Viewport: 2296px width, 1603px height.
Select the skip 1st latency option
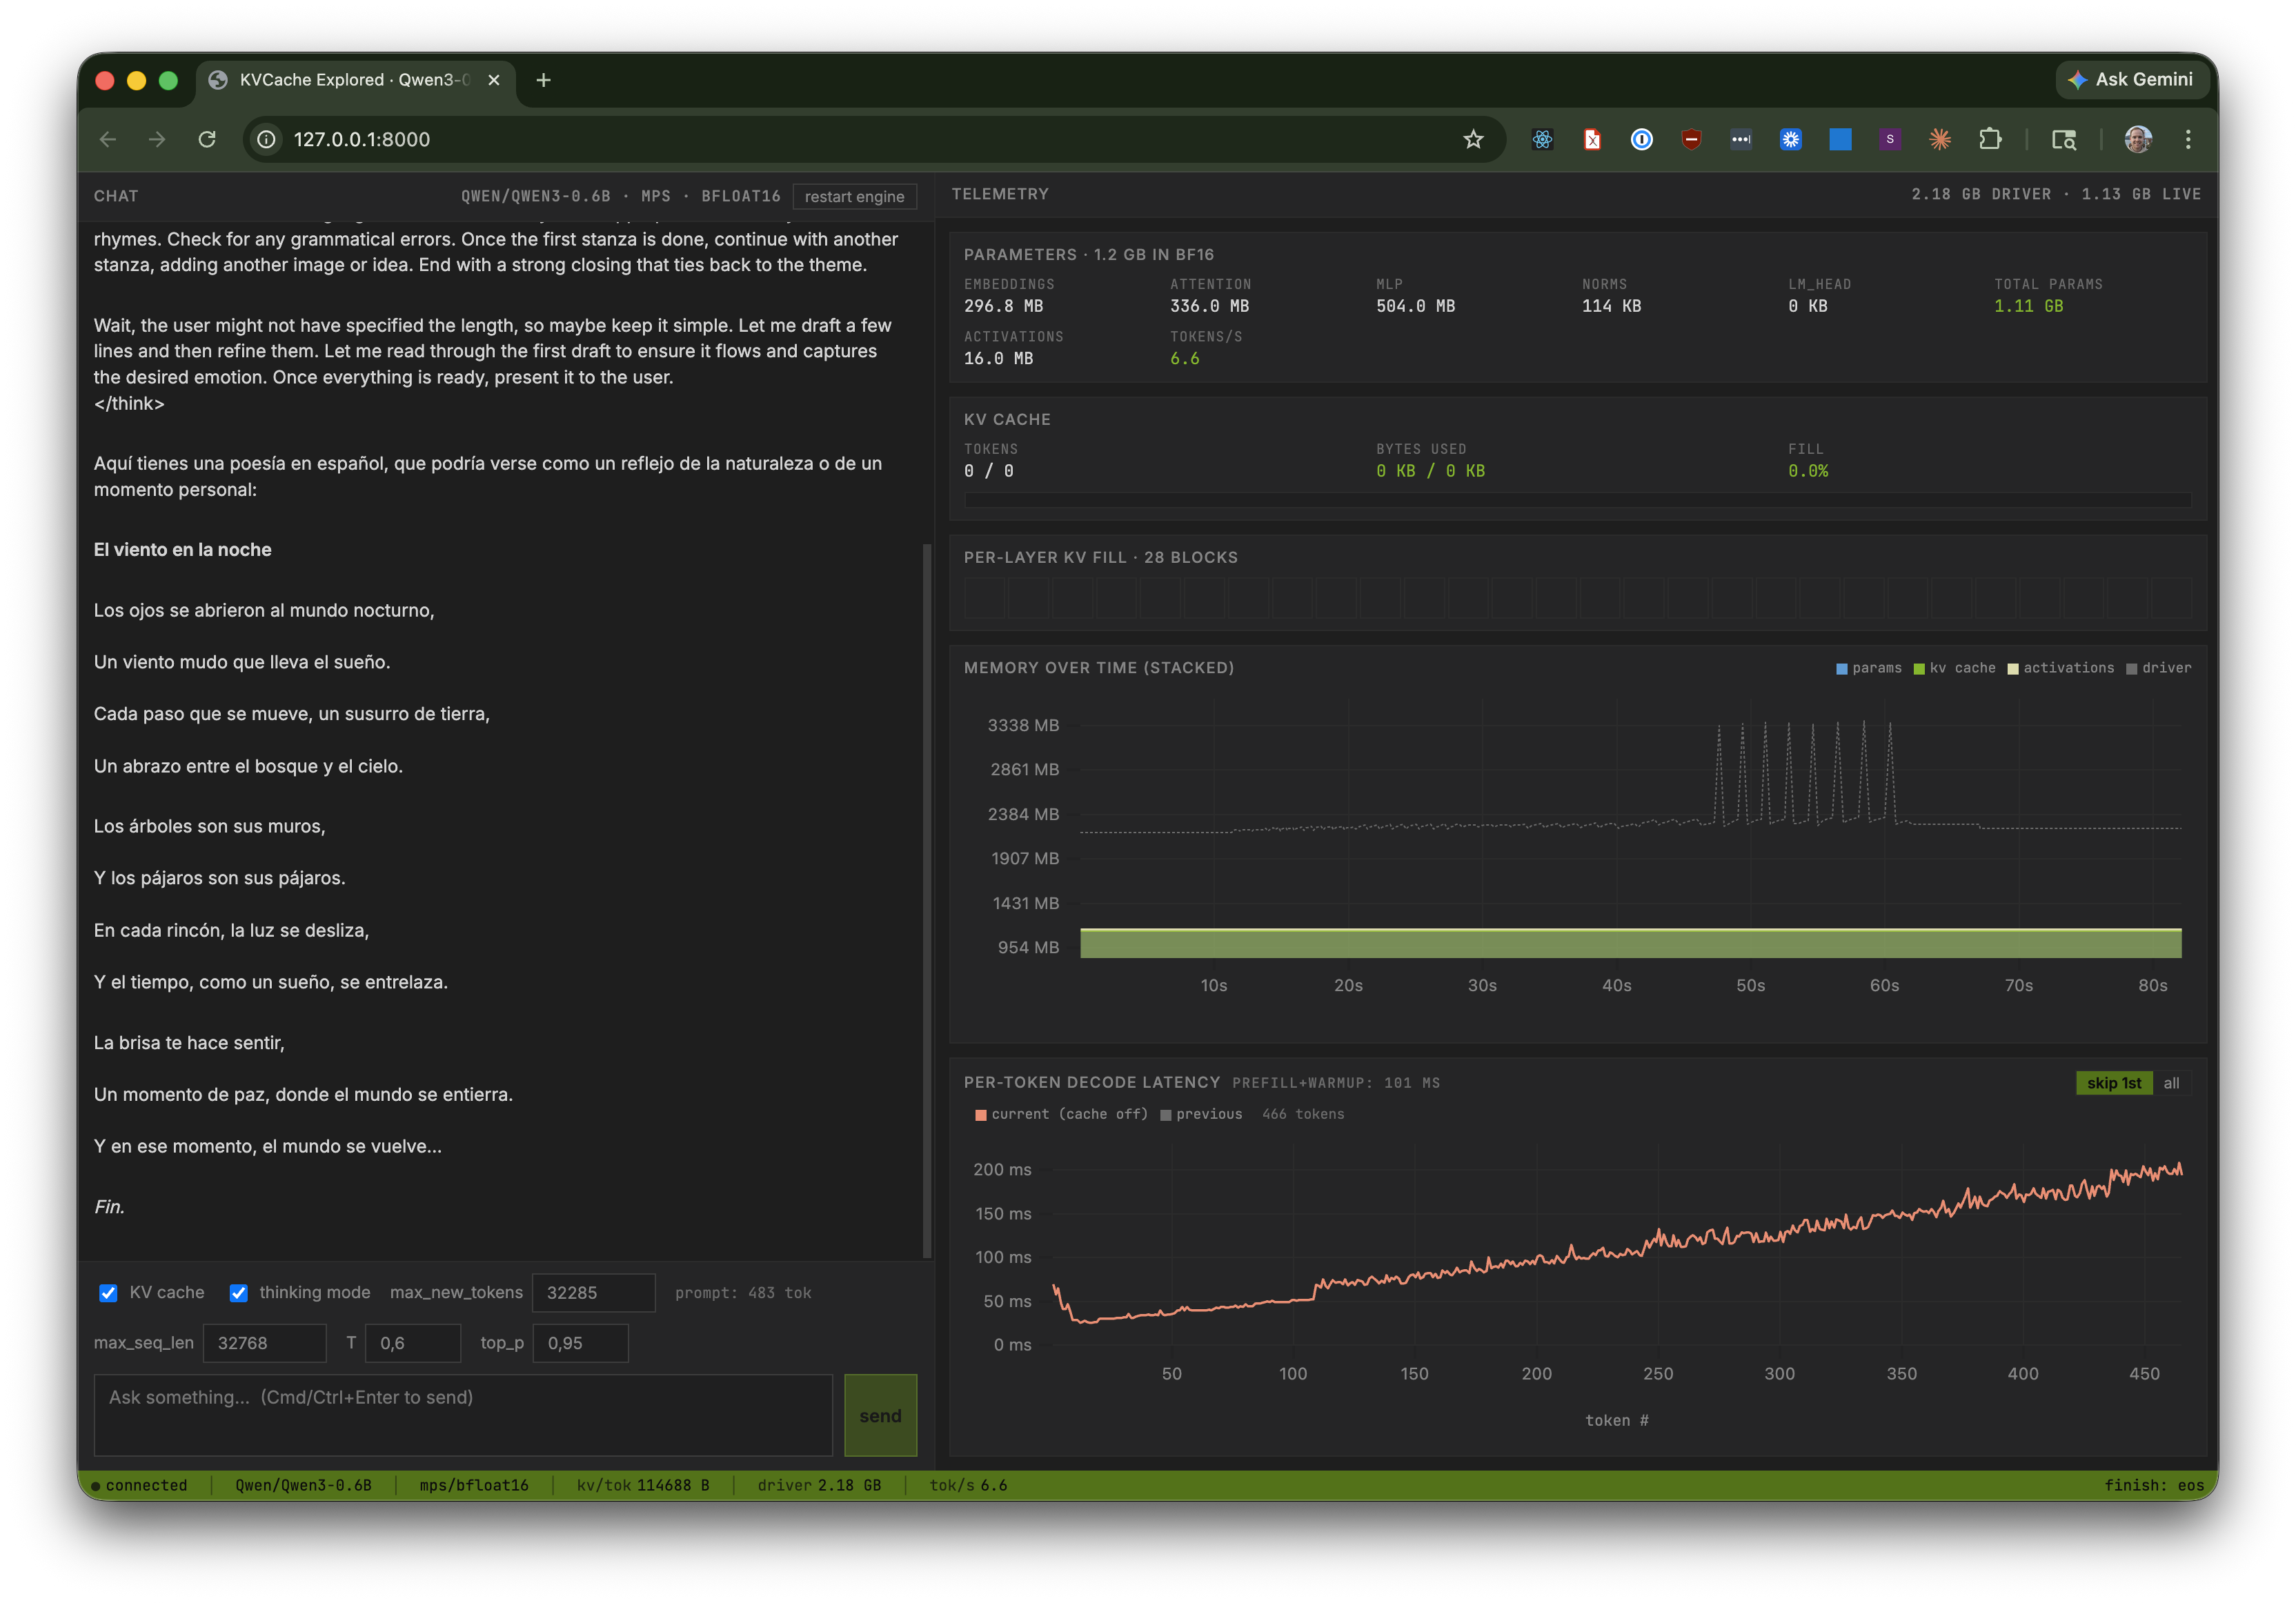pyautogui.click(x=2114, y=1083)
